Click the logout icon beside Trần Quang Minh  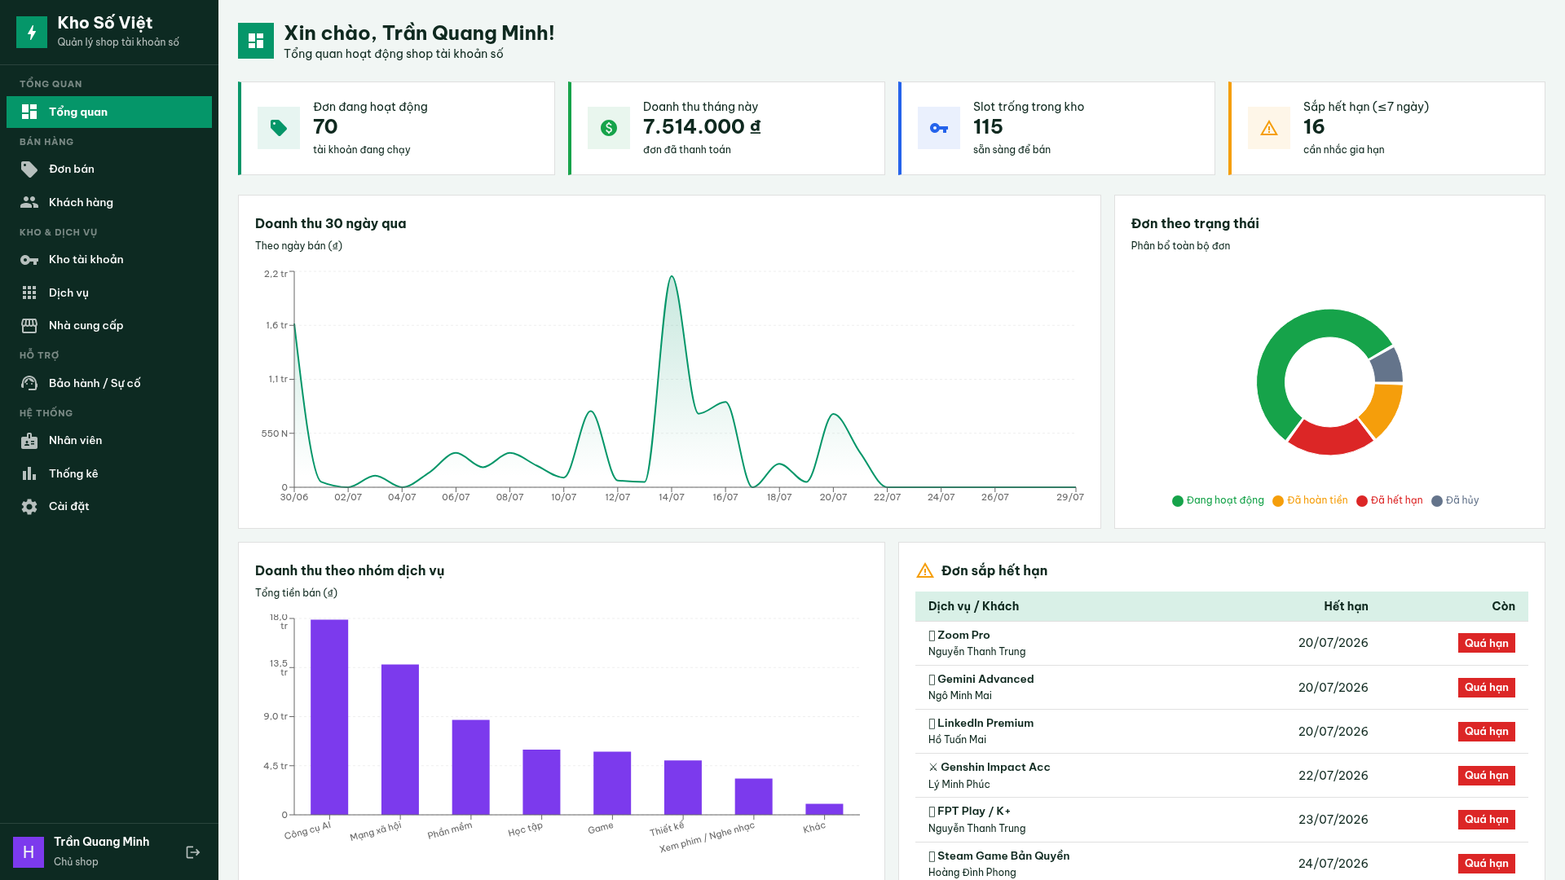[x=193, y=852]
